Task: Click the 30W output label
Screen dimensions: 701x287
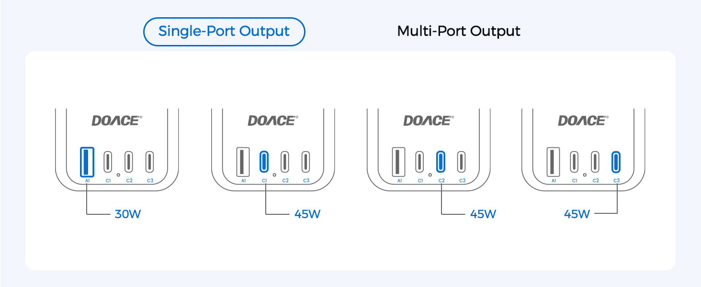Action: 128,214
